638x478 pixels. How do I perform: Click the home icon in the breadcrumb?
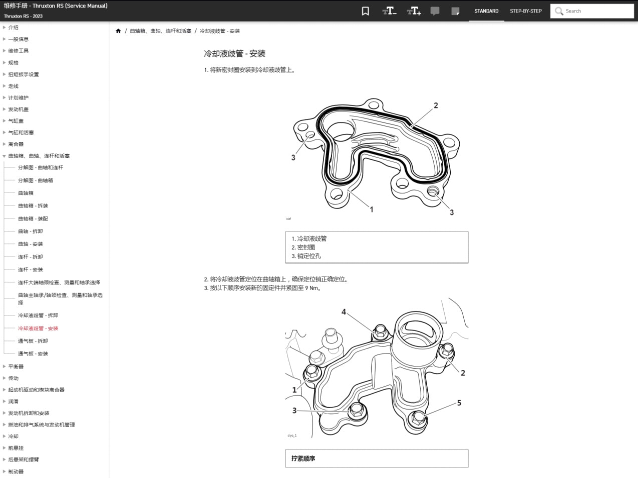(x=119, y=30)
